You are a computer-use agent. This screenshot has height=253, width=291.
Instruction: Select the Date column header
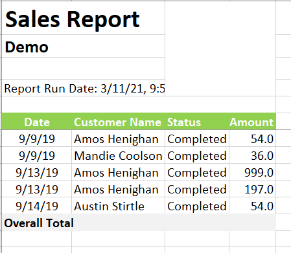coord(37,122)
